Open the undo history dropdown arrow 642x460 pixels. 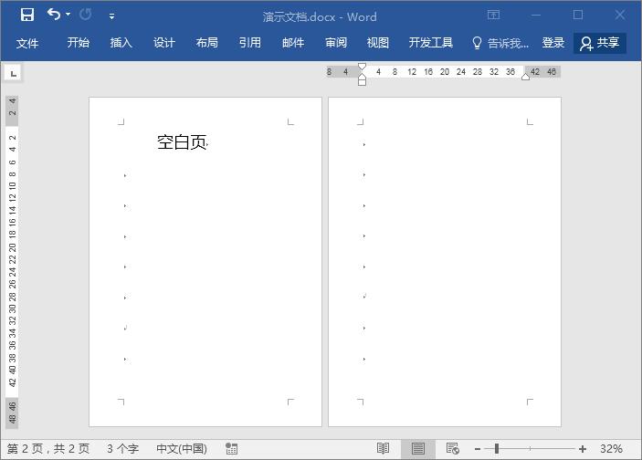[x=68, y=15]
